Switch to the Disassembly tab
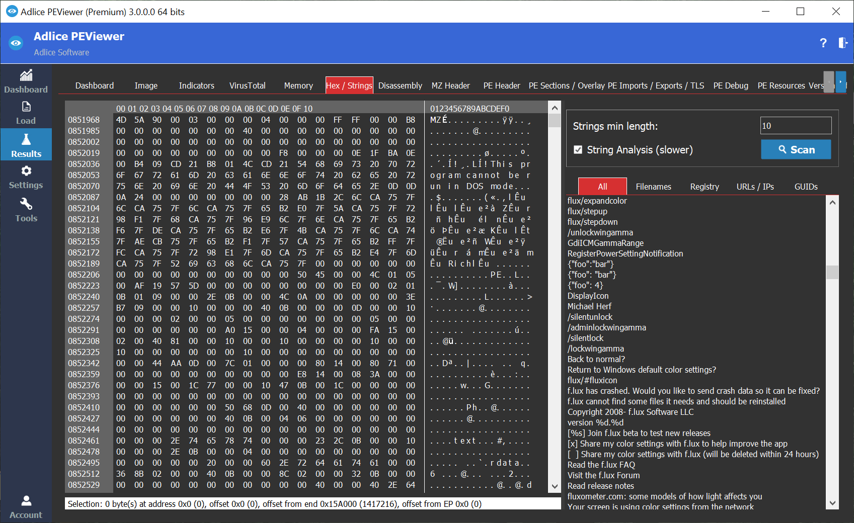 coord(400,85)
